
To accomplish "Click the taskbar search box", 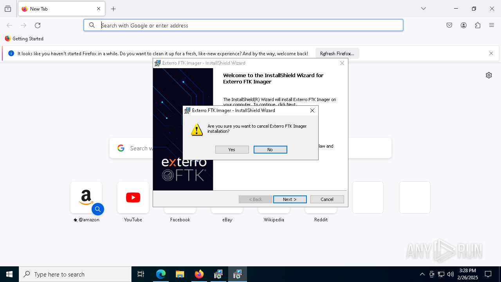I will [75, 274].
